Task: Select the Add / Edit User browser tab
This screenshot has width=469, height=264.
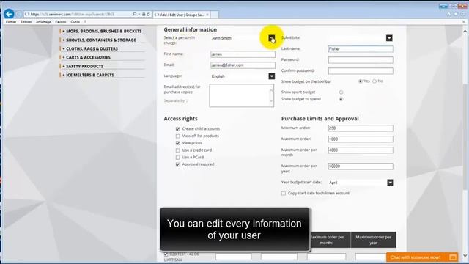Action: (x=181, y=15)
